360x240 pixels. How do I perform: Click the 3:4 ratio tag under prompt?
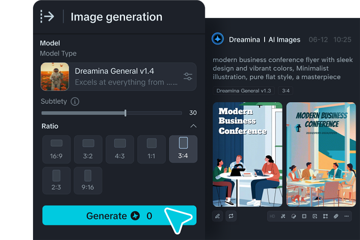tap(285, 91)
